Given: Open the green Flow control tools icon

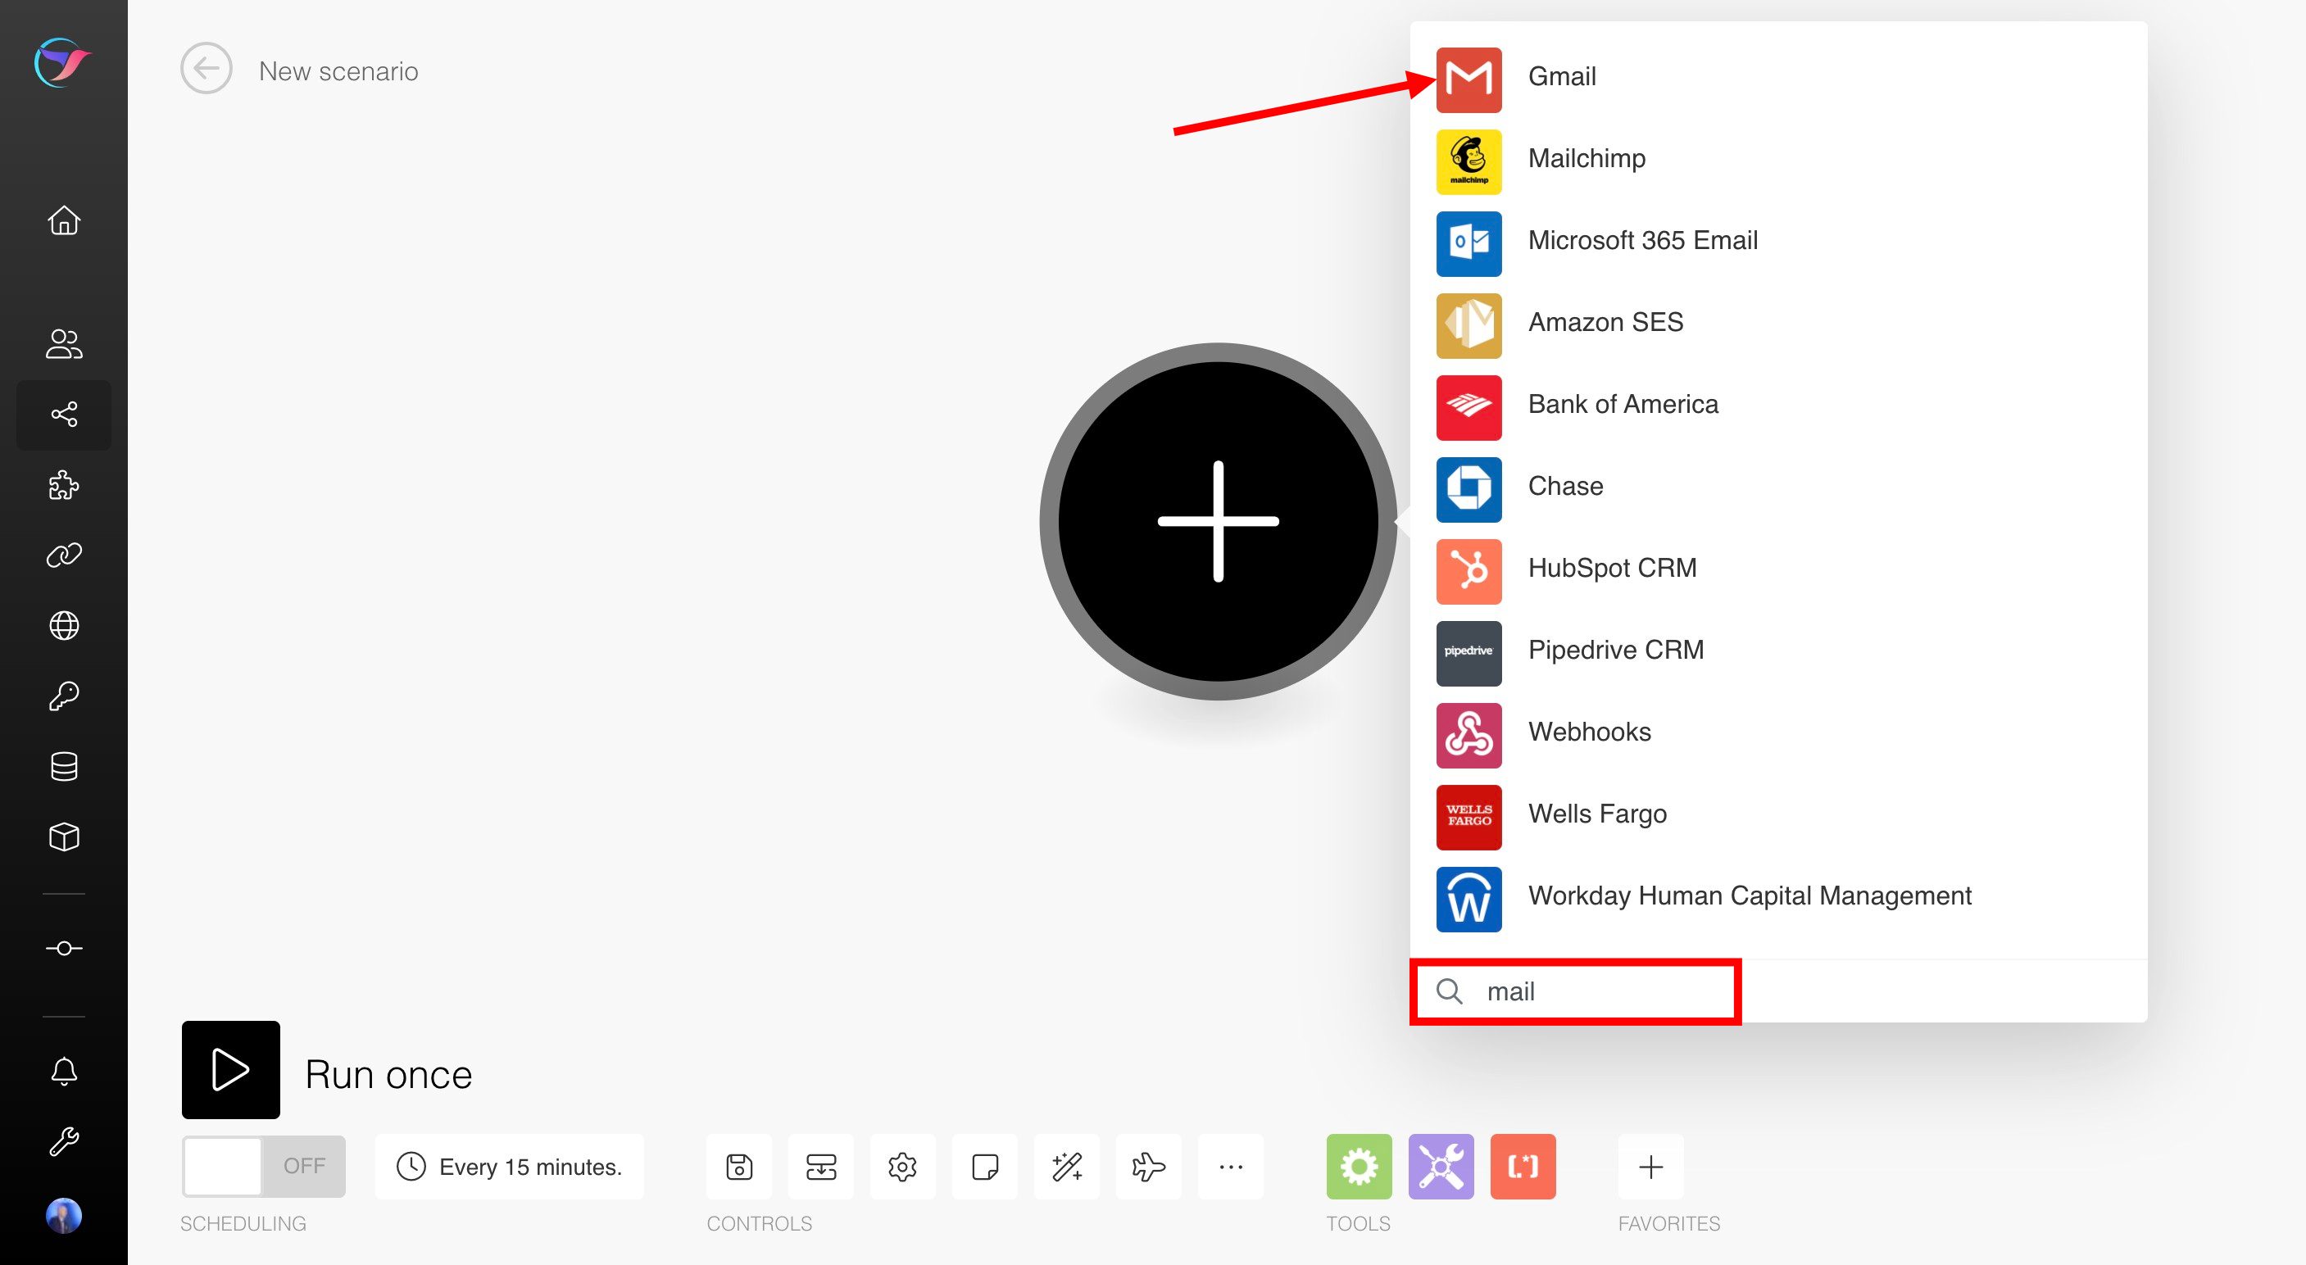Looking at the screenshot, I should point(1358,1167).
